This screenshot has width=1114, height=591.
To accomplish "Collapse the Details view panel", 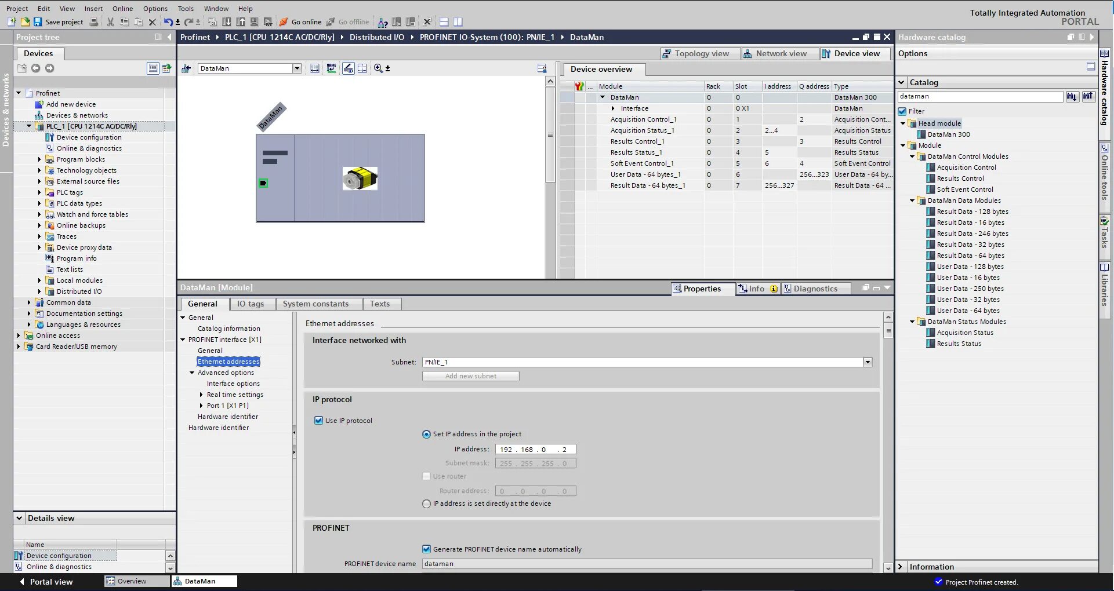I will click(x=19, y=518).
